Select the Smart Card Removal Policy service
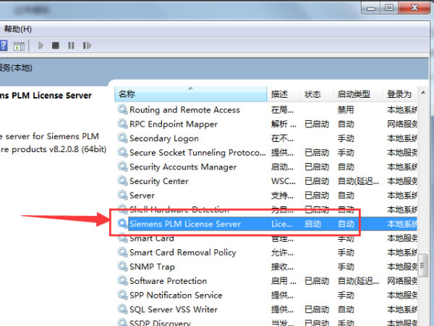 266,252
